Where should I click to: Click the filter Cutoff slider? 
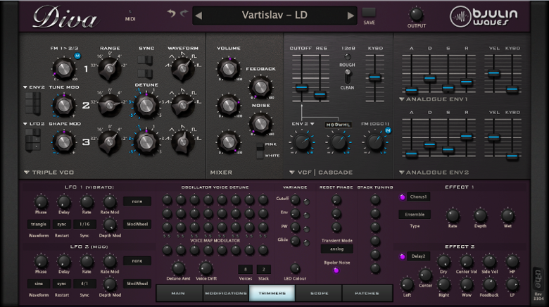click(301, 87)
